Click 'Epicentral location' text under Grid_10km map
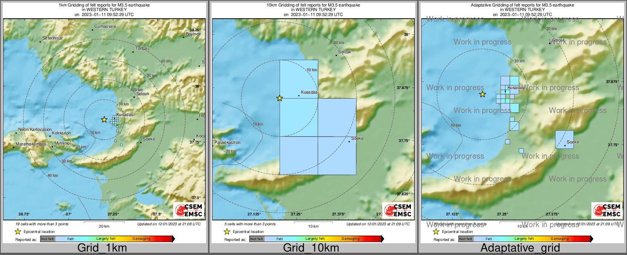Viewport: 627px width, 255px height. (x=248, y=232)
